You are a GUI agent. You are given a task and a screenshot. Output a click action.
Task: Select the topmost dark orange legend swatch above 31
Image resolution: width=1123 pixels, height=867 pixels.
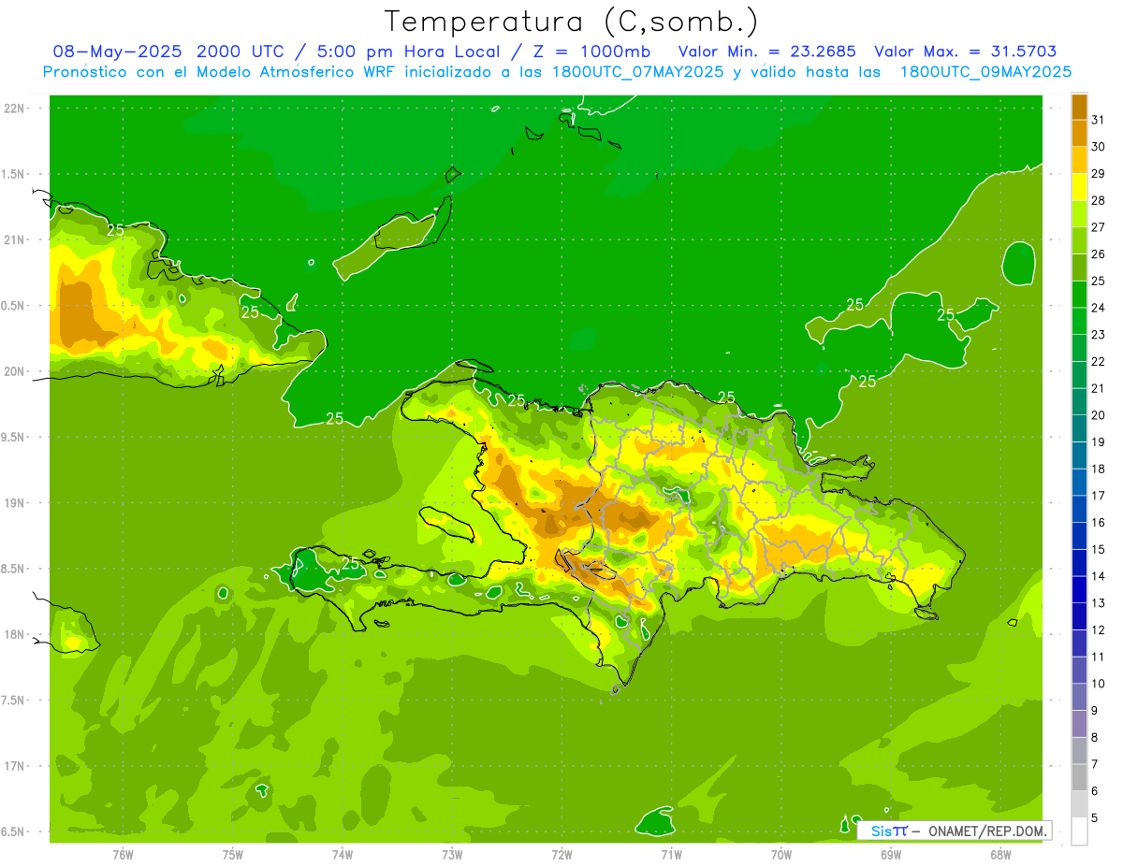pos(1079,107)
